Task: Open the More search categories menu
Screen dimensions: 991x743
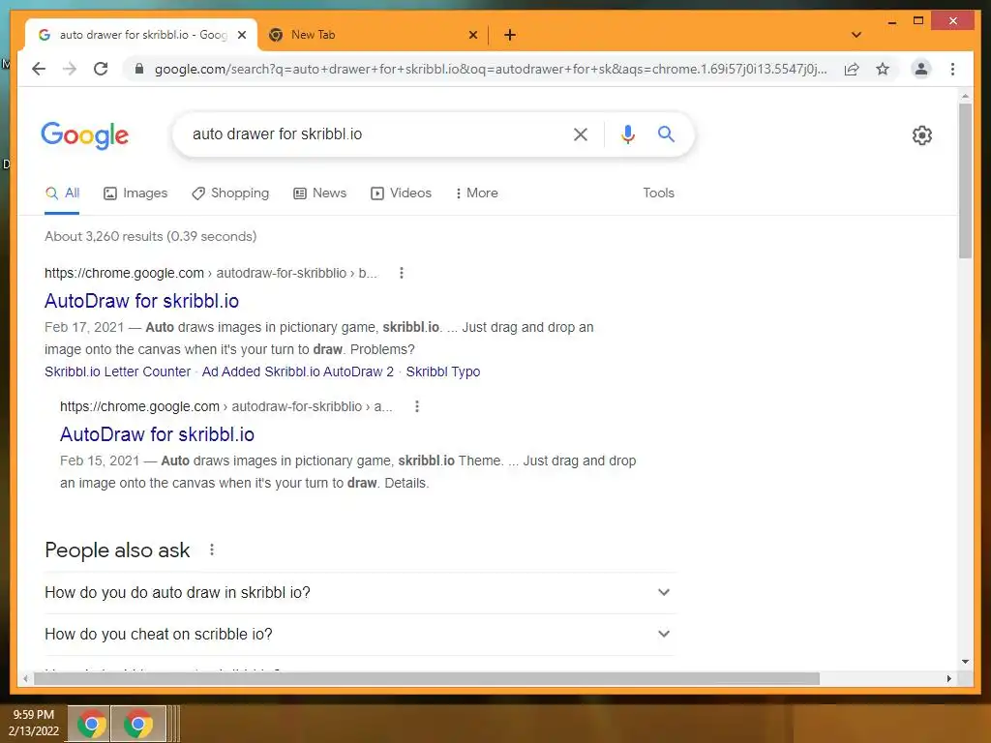Action: pyautogui.click(x=476, y=193)
